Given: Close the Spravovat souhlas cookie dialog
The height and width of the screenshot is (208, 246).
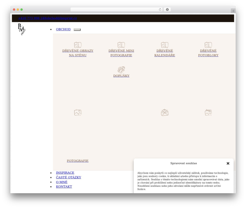Looking at the screenshot, I should [x=228, y=163].
